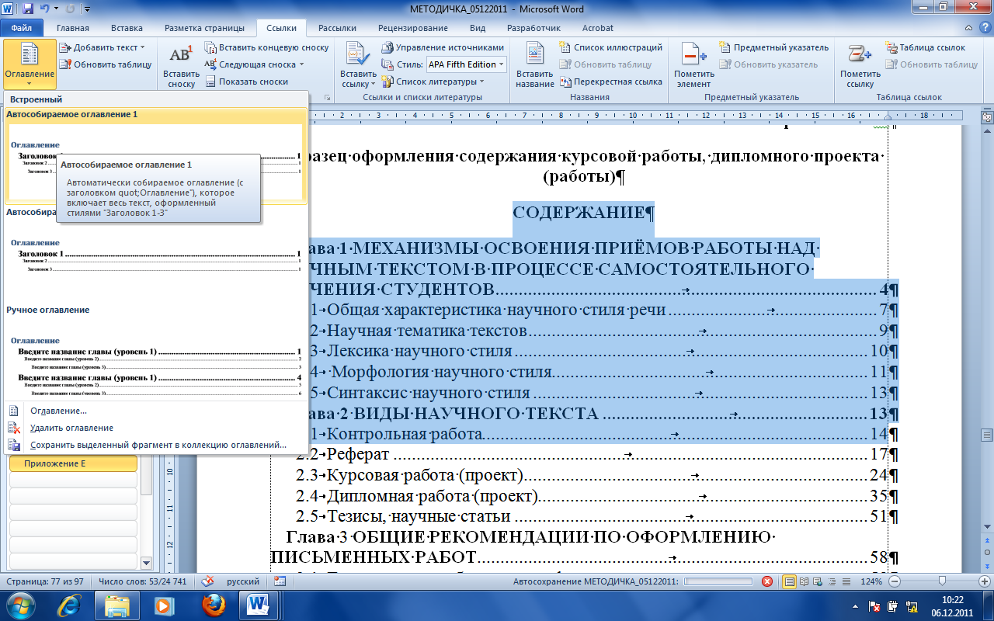This screenshot has height=621, width=994.
Task: Click Пометить ссылку citation mark icon
Action: pyautogui.click(x=860, y=65)
